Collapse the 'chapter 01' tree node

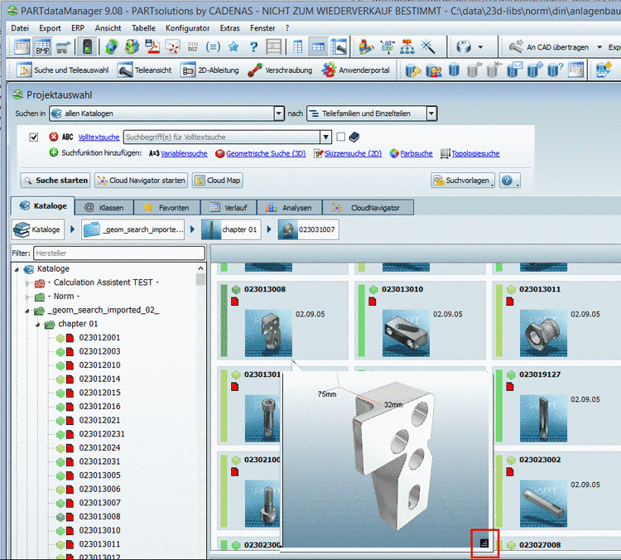(x=37, y=324)
